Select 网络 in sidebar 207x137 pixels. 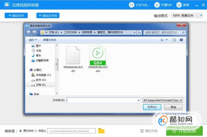[x=34, y=94]
